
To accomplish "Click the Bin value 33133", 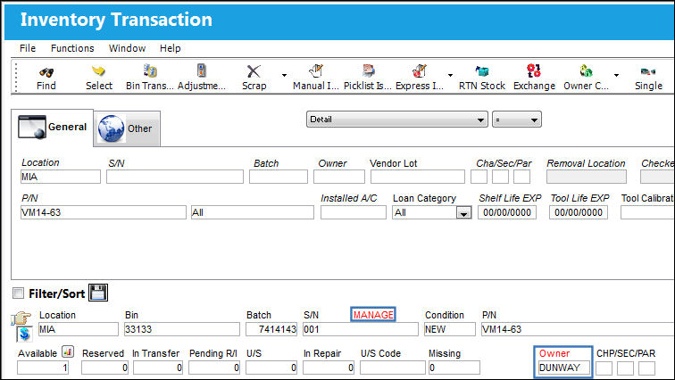I will coord(181,329).
